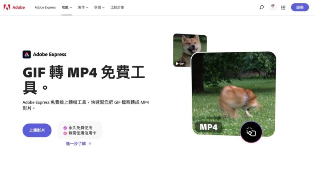
Task: Click the small Shiba dog GIF thumbnail
Action: 189,47
